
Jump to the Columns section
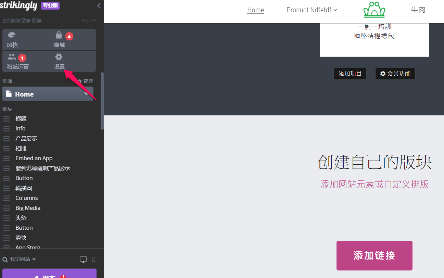27,198
